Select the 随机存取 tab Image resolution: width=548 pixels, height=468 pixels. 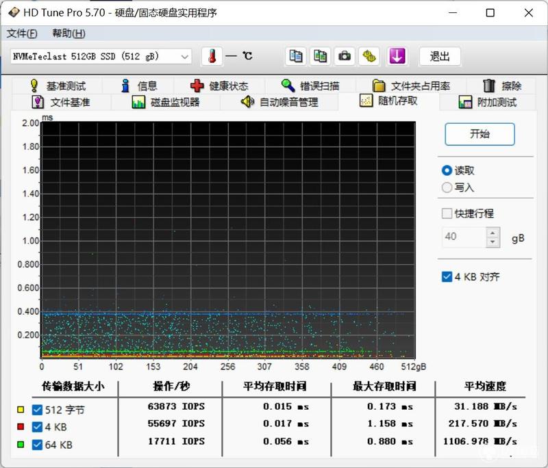388,101
